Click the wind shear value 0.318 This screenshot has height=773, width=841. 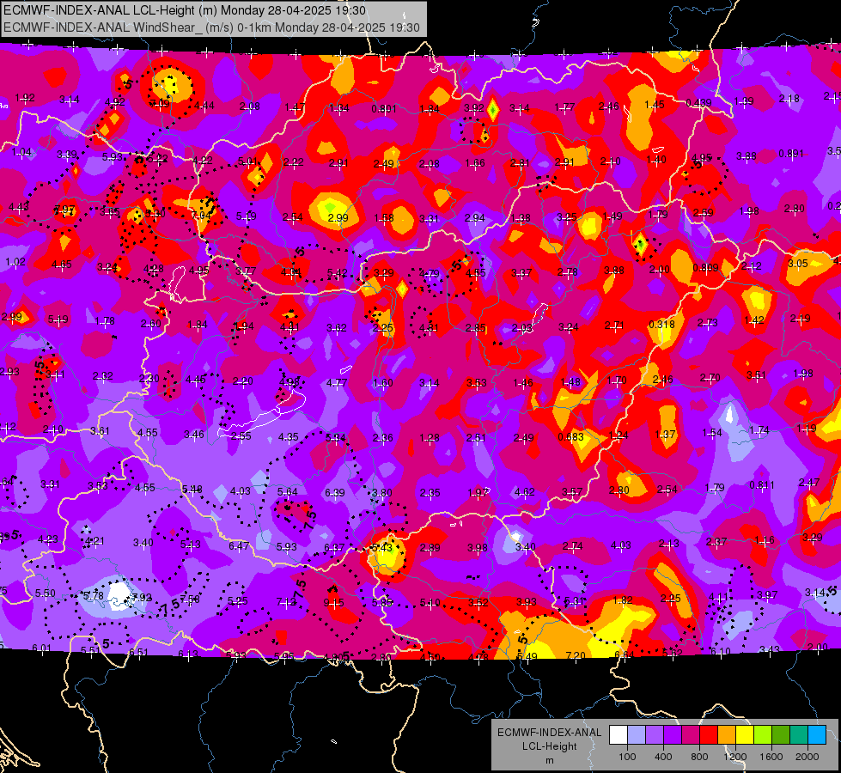(661, 325)
